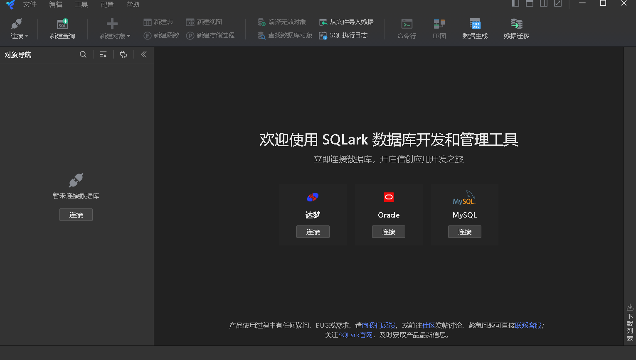636x360 pixels.
Task: Click 编译无效对象 in the toolbar
Action: tap(282, 22)
